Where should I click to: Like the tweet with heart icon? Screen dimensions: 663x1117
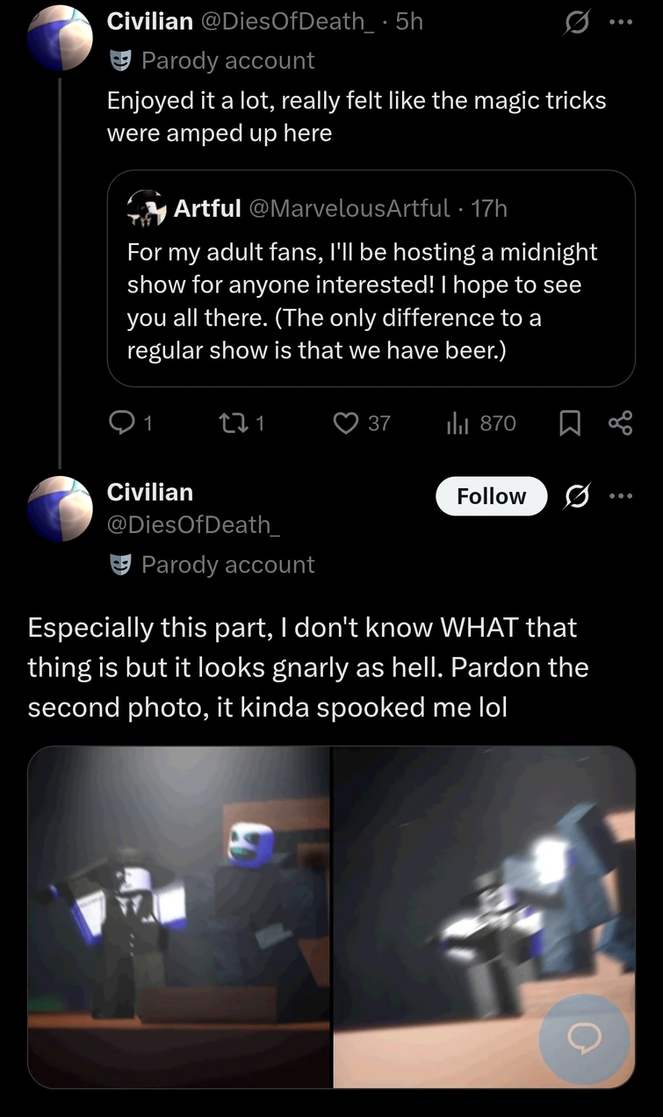click(x=348, y=423)
